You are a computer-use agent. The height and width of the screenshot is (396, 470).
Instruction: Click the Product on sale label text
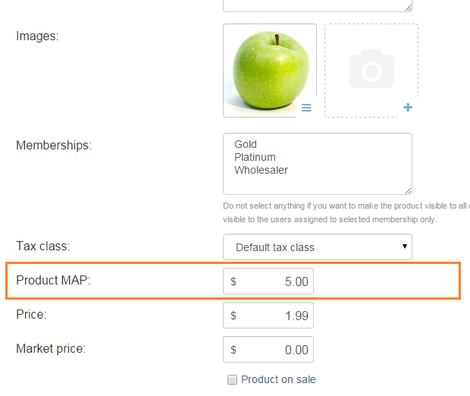278,379
